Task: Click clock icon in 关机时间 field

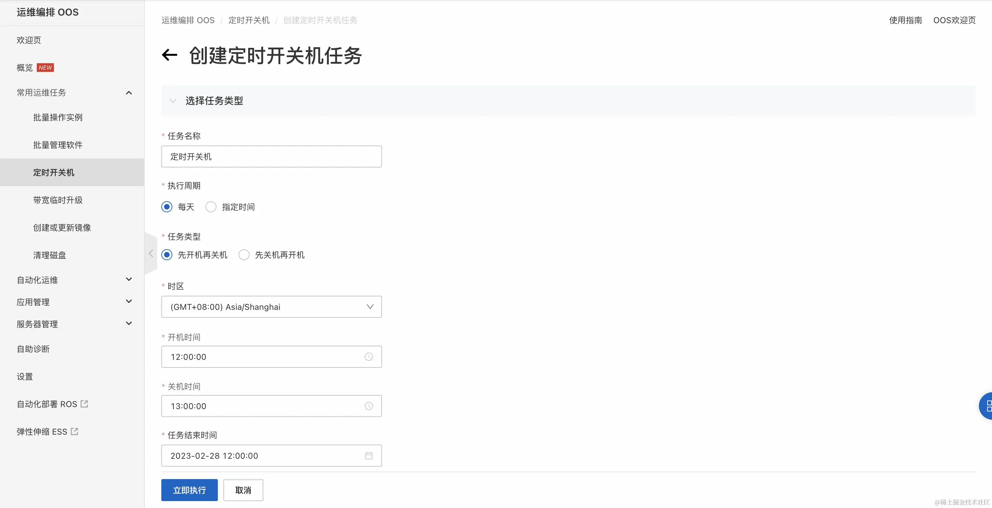Action: 368,406
